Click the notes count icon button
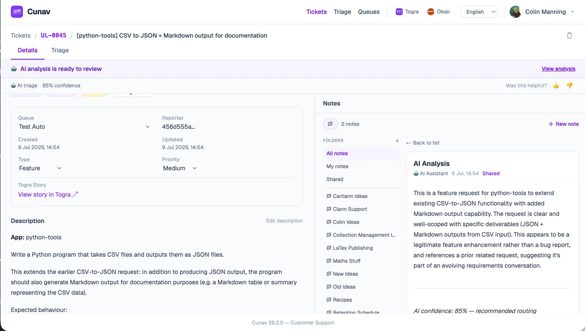 click(330, 124)
